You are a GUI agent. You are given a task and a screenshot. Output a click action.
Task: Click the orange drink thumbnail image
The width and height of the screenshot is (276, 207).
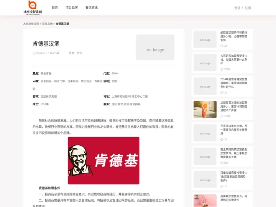click(x=205, y=109)
